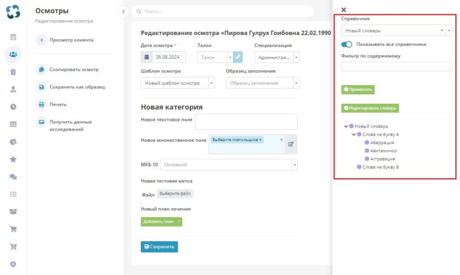460x275 pixels.
Task: Click the exam date field 26.08.2024
Action: pos(169,57)
